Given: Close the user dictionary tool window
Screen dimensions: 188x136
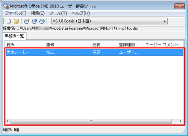Looking at the screenshot, I should pyautogui.click(x=179, y=6).
